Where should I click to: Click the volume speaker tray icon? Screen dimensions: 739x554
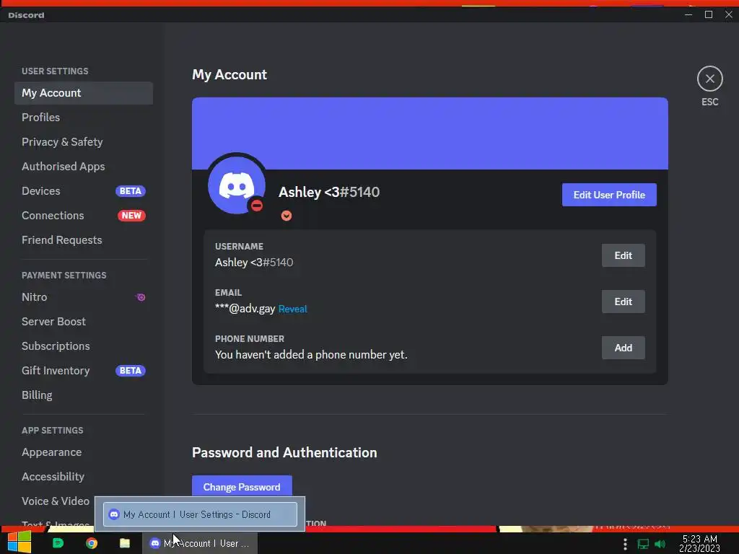pyautogui.click(x=660, y=544)
